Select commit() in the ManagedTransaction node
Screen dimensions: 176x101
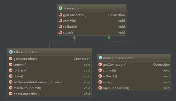tap(109, 70)
